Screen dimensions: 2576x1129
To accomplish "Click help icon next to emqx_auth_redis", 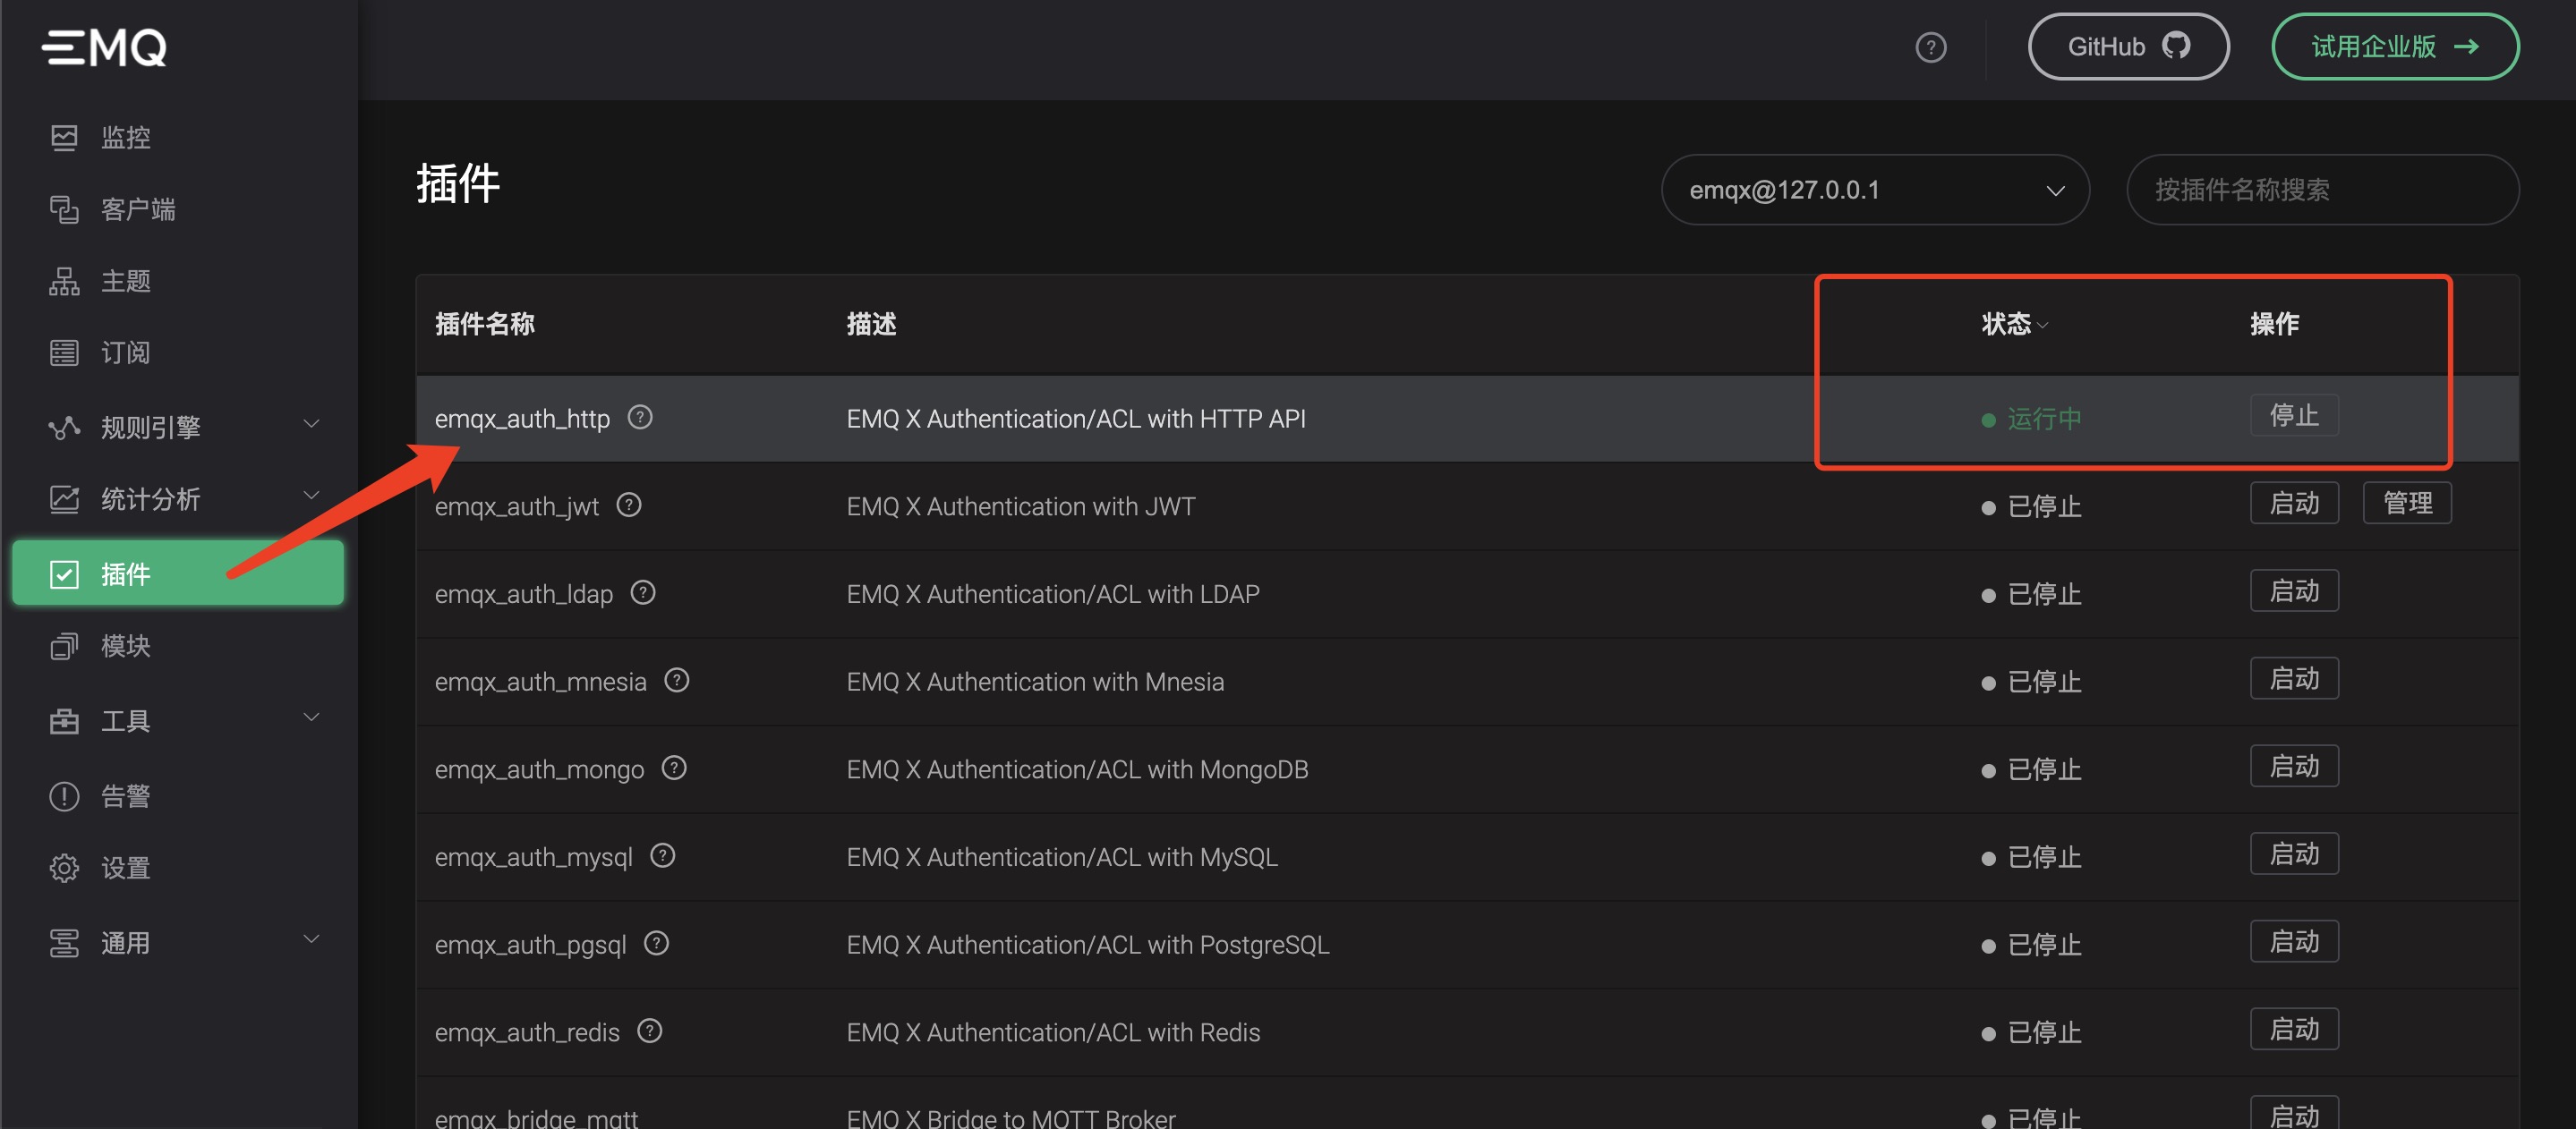I will pos(650,1030).
